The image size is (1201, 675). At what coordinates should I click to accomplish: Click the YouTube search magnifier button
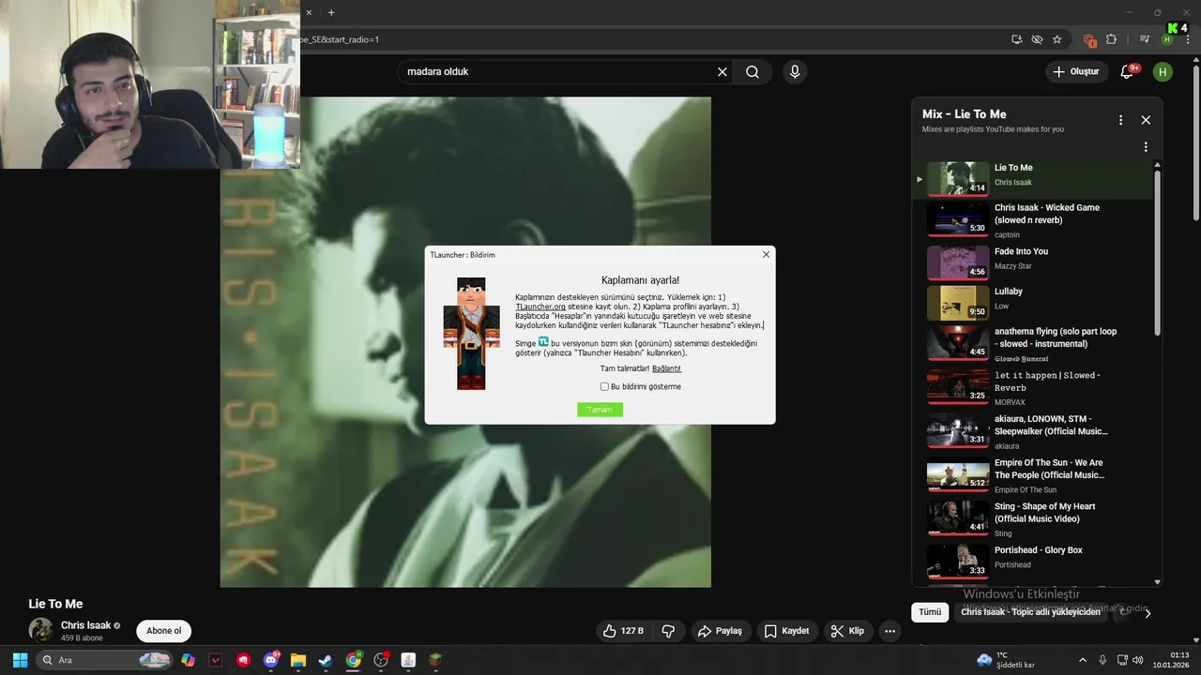point(753,71)
